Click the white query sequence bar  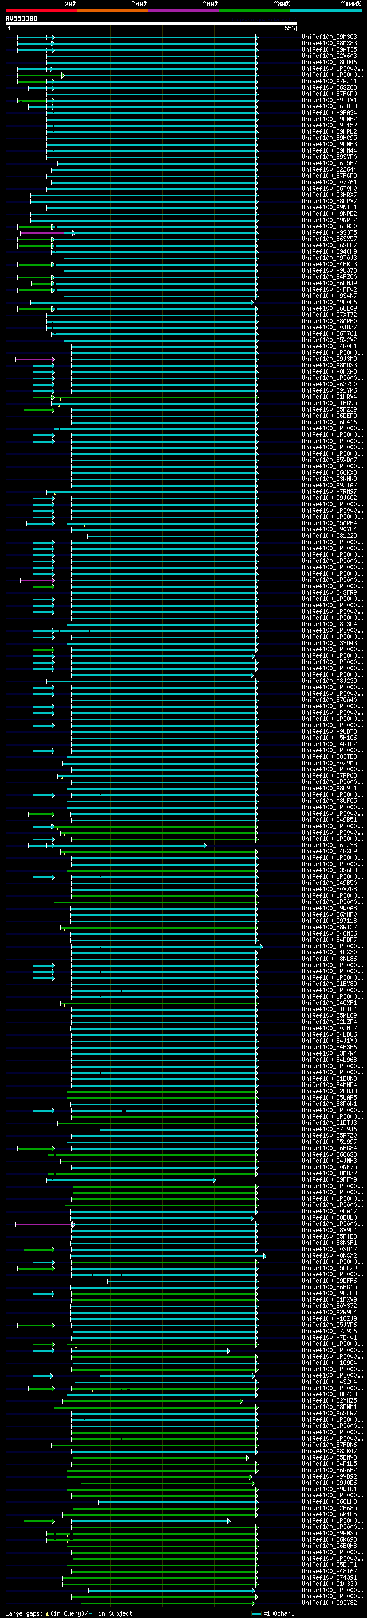point(151,24)
